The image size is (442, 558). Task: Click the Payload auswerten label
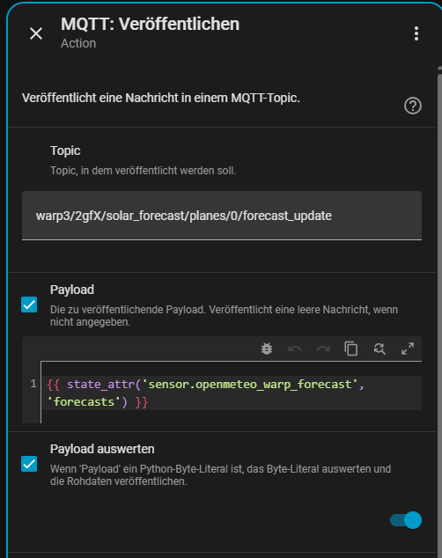click(x=102, y=449)
